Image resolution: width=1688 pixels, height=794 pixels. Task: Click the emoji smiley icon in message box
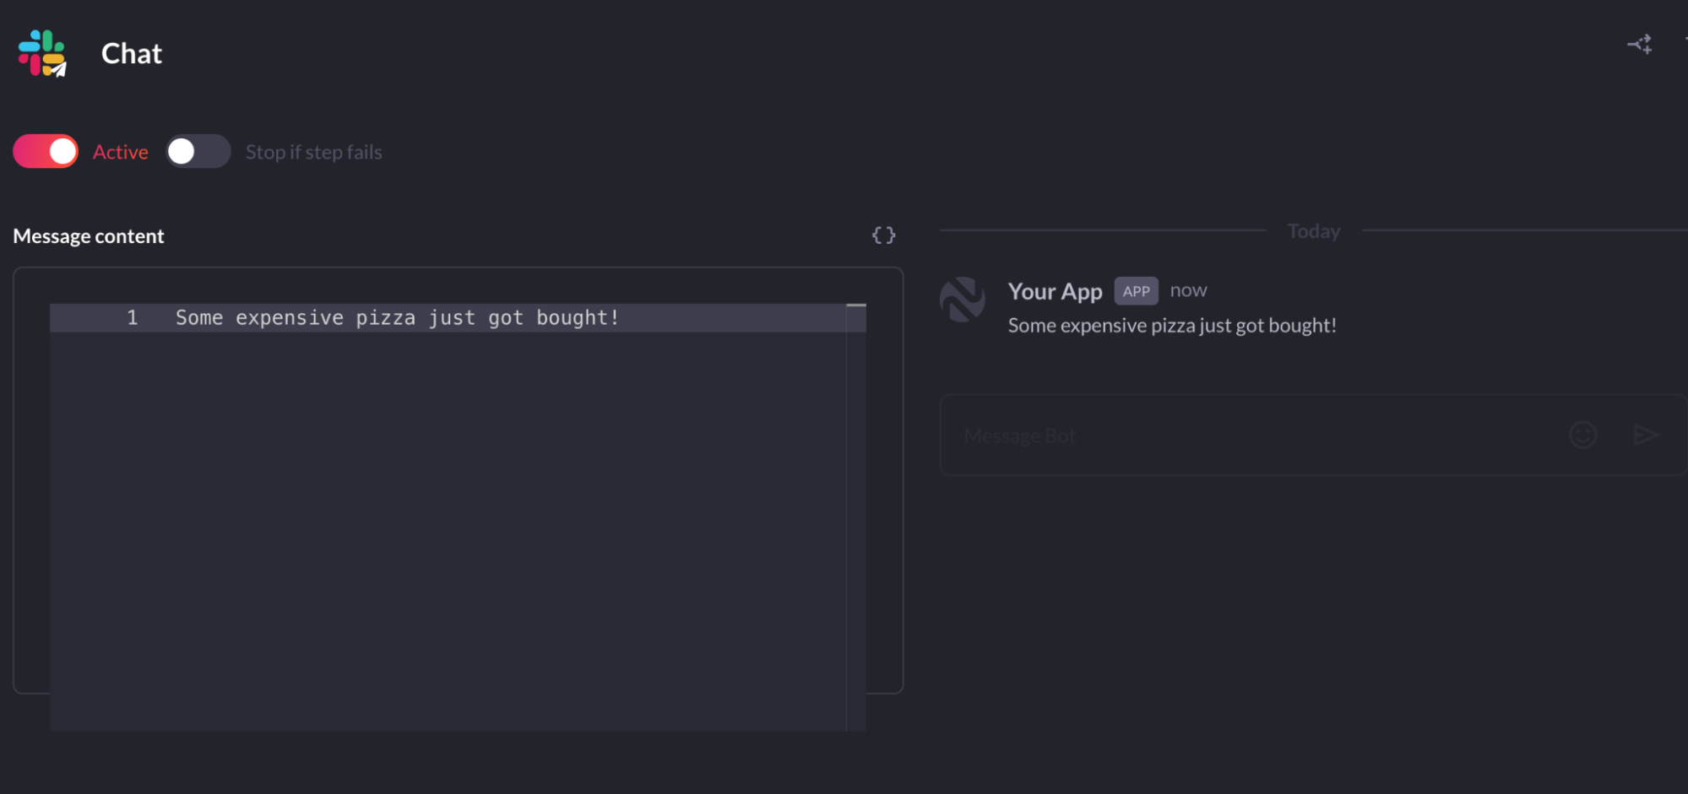pos(1582,435)
